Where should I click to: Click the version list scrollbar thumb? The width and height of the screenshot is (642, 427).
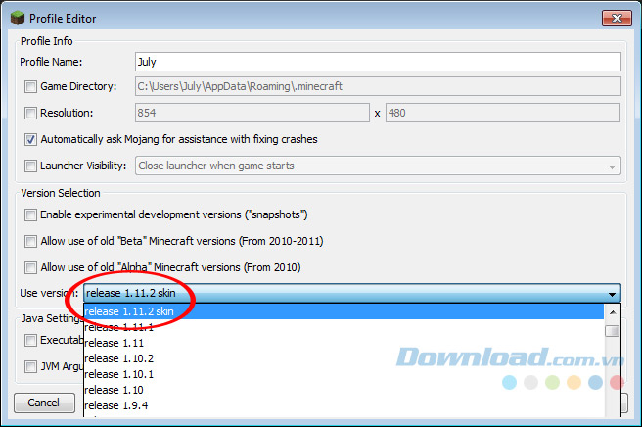point(613,331)
